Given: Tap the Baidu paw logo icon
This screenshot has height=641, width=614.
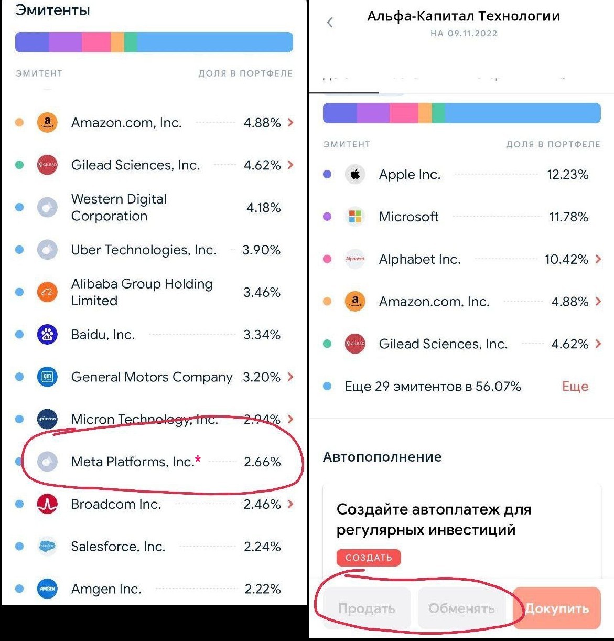Looking at the screenshot, I should (x=47, y=335).
